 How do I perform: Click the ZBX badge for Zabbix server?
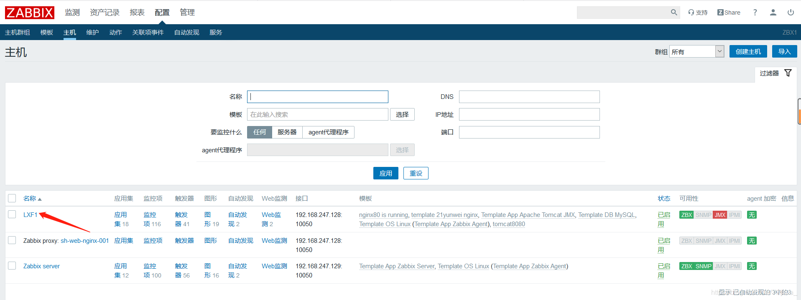[x=686, y=266]
